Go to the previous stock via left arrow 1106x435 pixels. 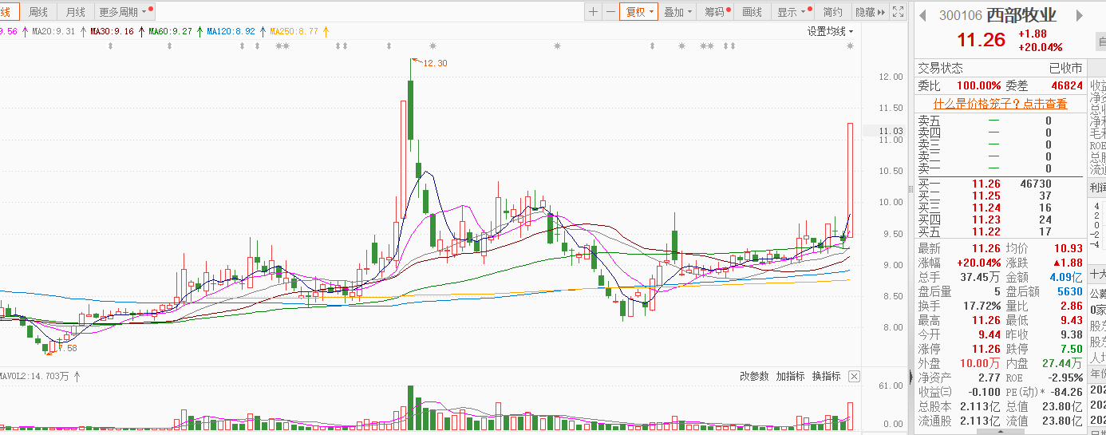(922, 15)
